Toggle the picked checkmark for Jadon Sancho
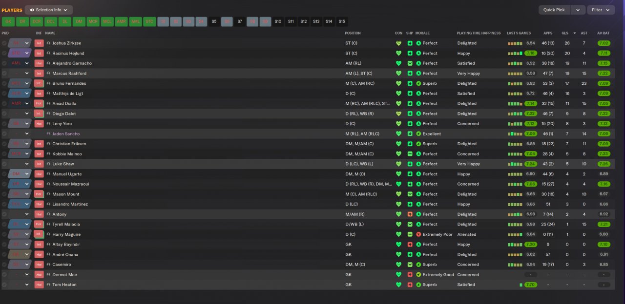 coord(4,133)
